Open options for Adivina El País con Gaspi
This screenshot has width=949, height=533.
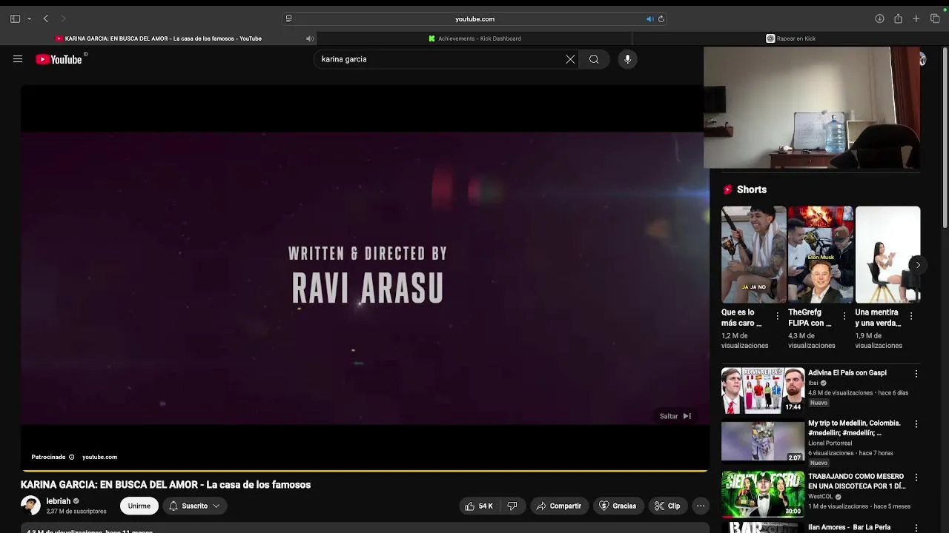[x=916, y=374]
